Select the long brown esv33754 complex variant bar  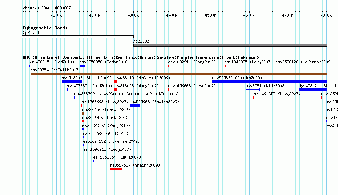tap(179, 74)
